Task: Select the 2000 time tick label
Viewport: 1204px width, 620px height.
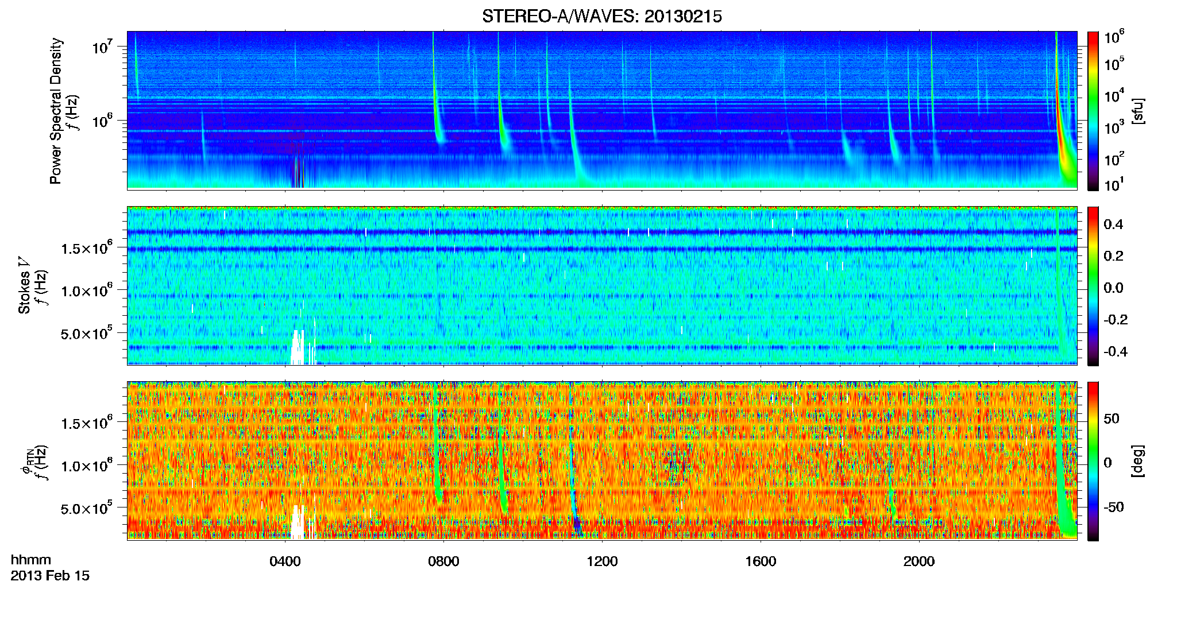Action: click(x=919, y=561)
